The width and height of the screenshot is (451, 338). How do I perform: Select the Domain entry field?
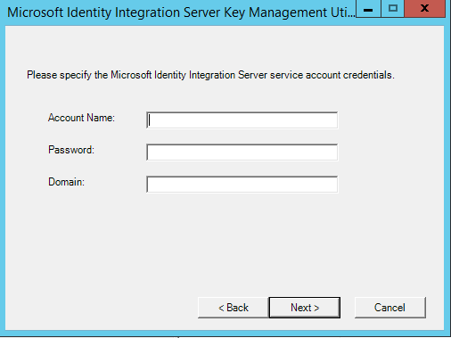(x=242, y=185)
